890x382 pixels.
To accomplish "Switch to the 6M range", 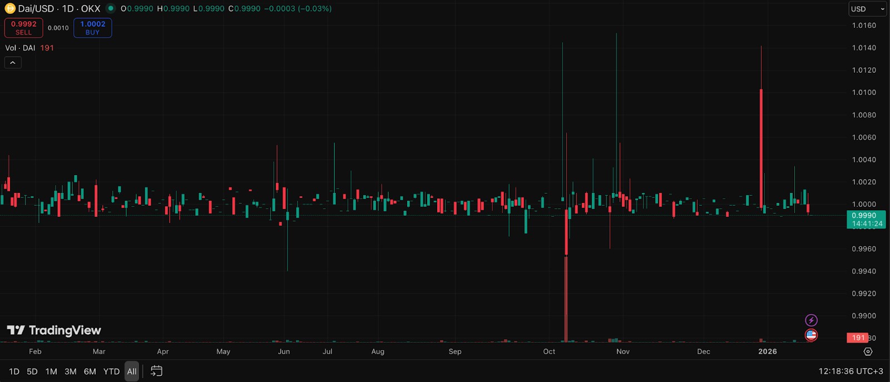I will click(90, 371).
